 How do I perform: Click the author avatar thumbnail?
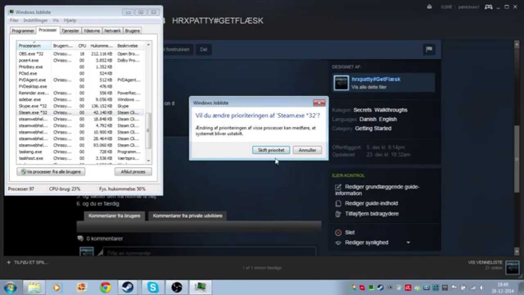tap(341, 83)
